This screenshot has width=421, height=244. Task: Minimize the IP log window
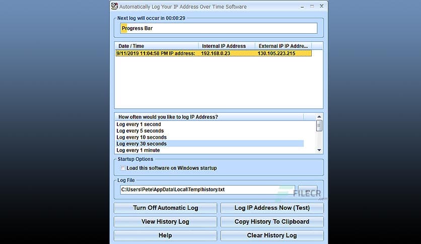pos(302,7)
